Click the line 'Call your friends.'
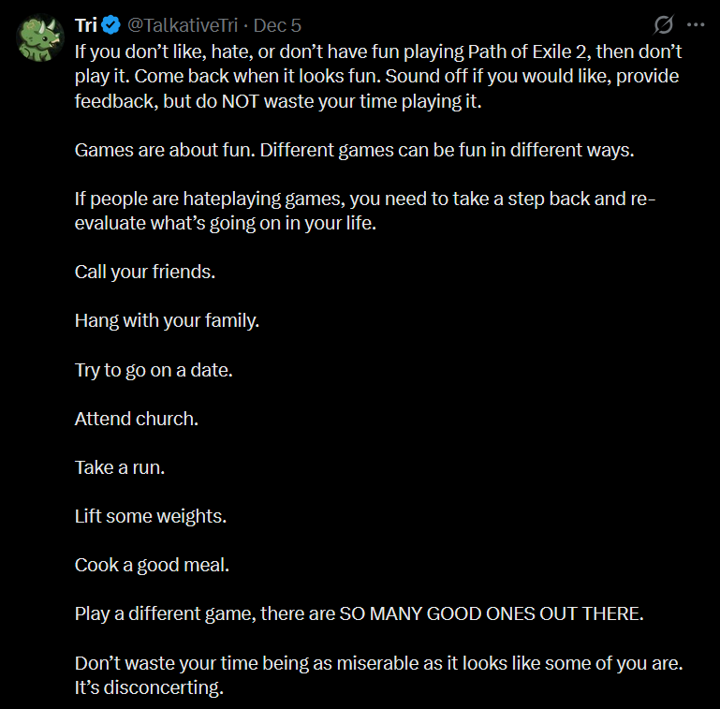The height and width of the screenshot is (709, 720). [145, 272]
